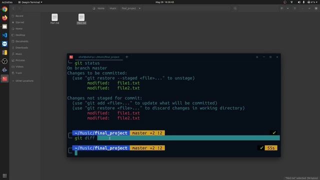The height and width of the screenshot is (180, 320).
Task: Go forward in the Files window
Action: pyautogui.click(x=19, y=8)
